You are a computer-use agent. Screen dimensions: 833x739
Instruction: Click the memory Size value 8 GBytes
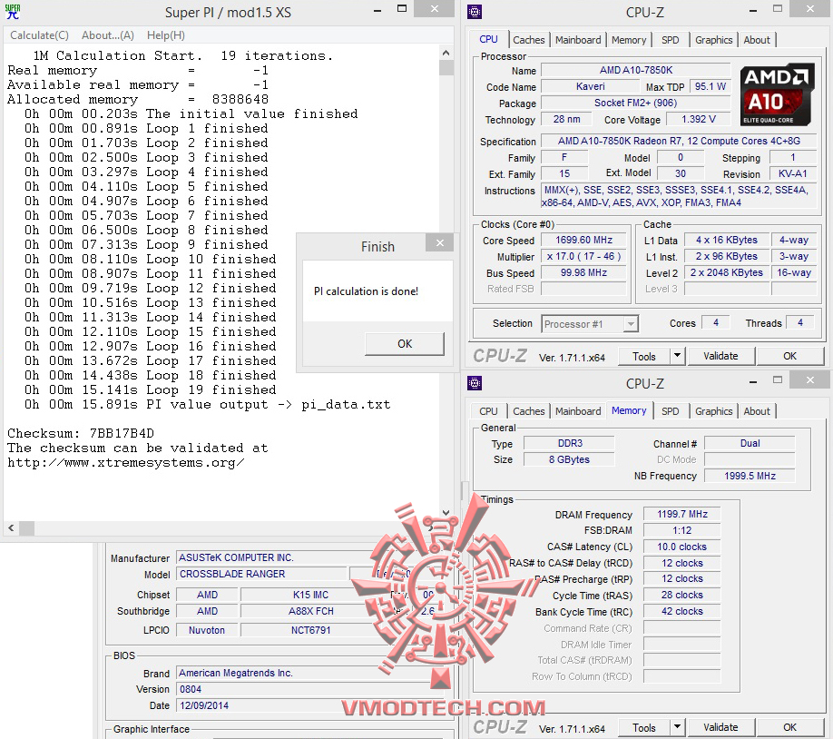coord(570,459)
